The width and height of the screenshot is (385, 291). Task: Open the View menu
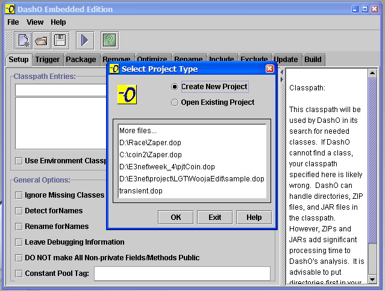click(x=35, y=22)
